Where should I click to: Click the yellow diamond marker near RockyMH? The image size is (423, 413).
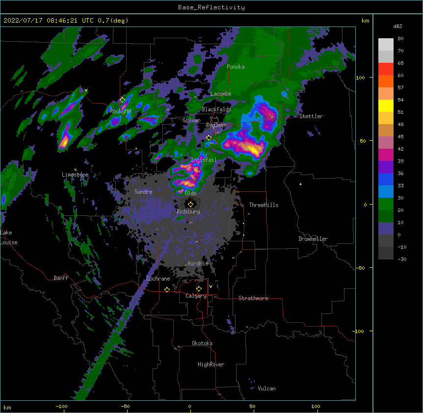(x=122, y=100)
